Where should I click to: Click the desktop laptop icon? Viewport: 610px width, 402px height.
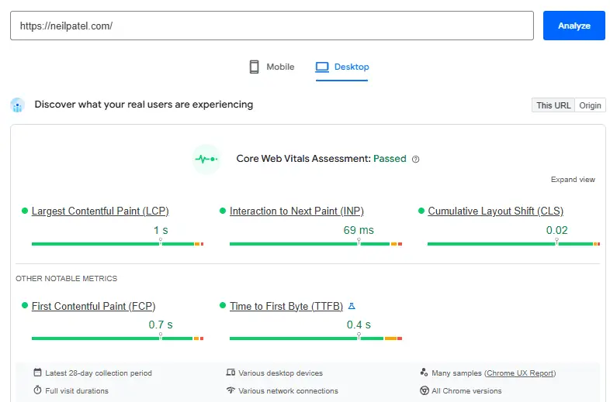[322, 67]
